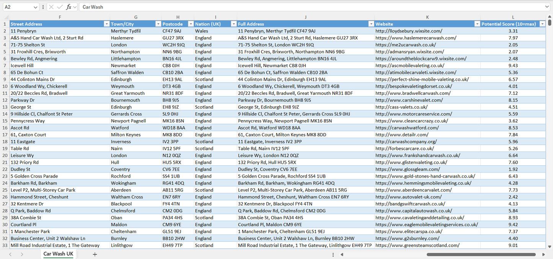553x259 pixels.
Task: Click into the formula bar input field
Action: pos(306,7)
